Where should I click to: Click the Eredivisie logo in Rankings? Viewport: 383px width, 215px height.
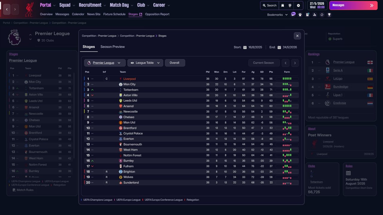pos(327,103)
